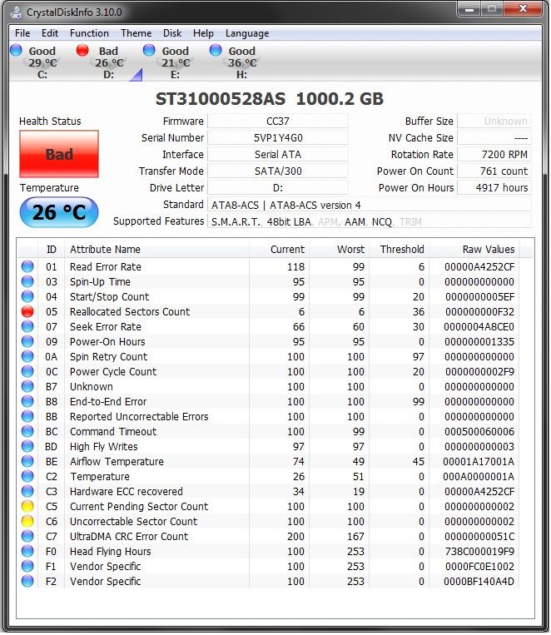Viewport: 551px width, 635px height.
Task: Click yellow orb for Current Pending Sector Count
Action: click(28, 507)
